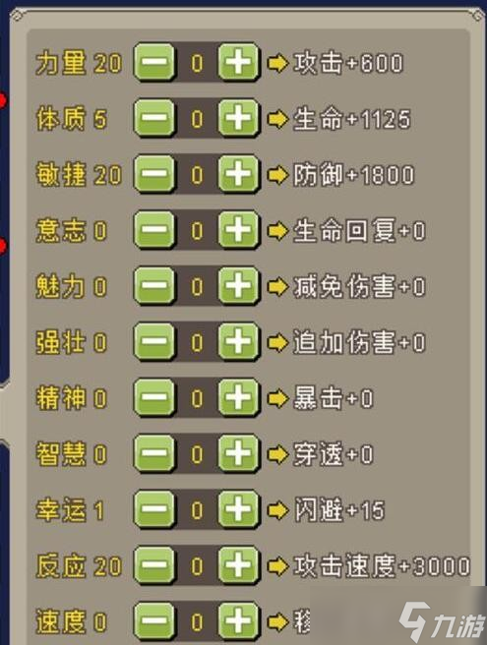Increase 强壮 with plus button
The width and height of the screenshot is (487, 645).
coord(238,342)
